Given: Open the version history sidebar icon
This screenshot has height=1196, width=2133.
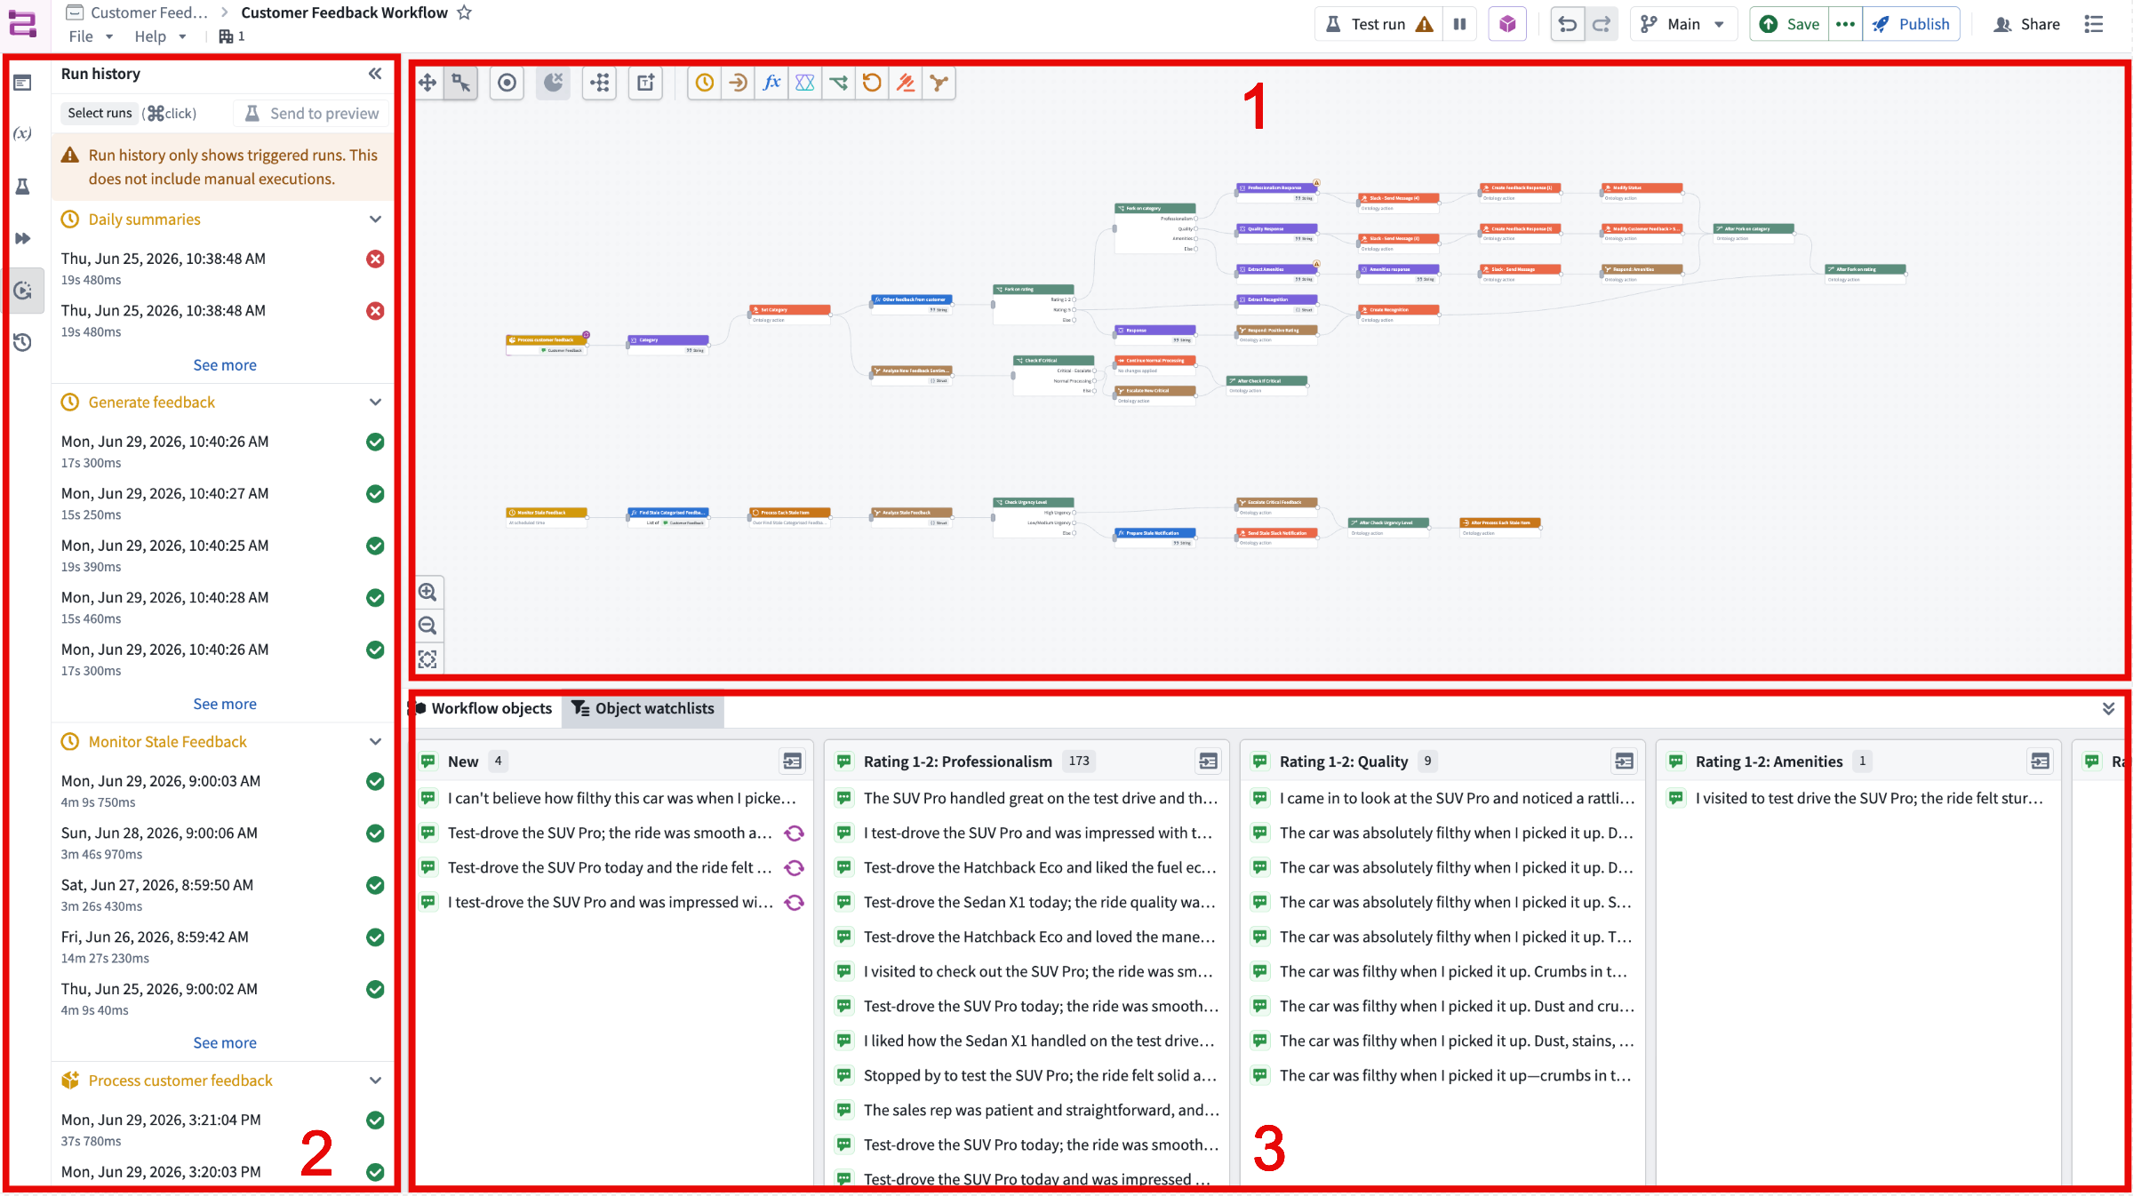Looking at the screenshot, I should (22, 342).
